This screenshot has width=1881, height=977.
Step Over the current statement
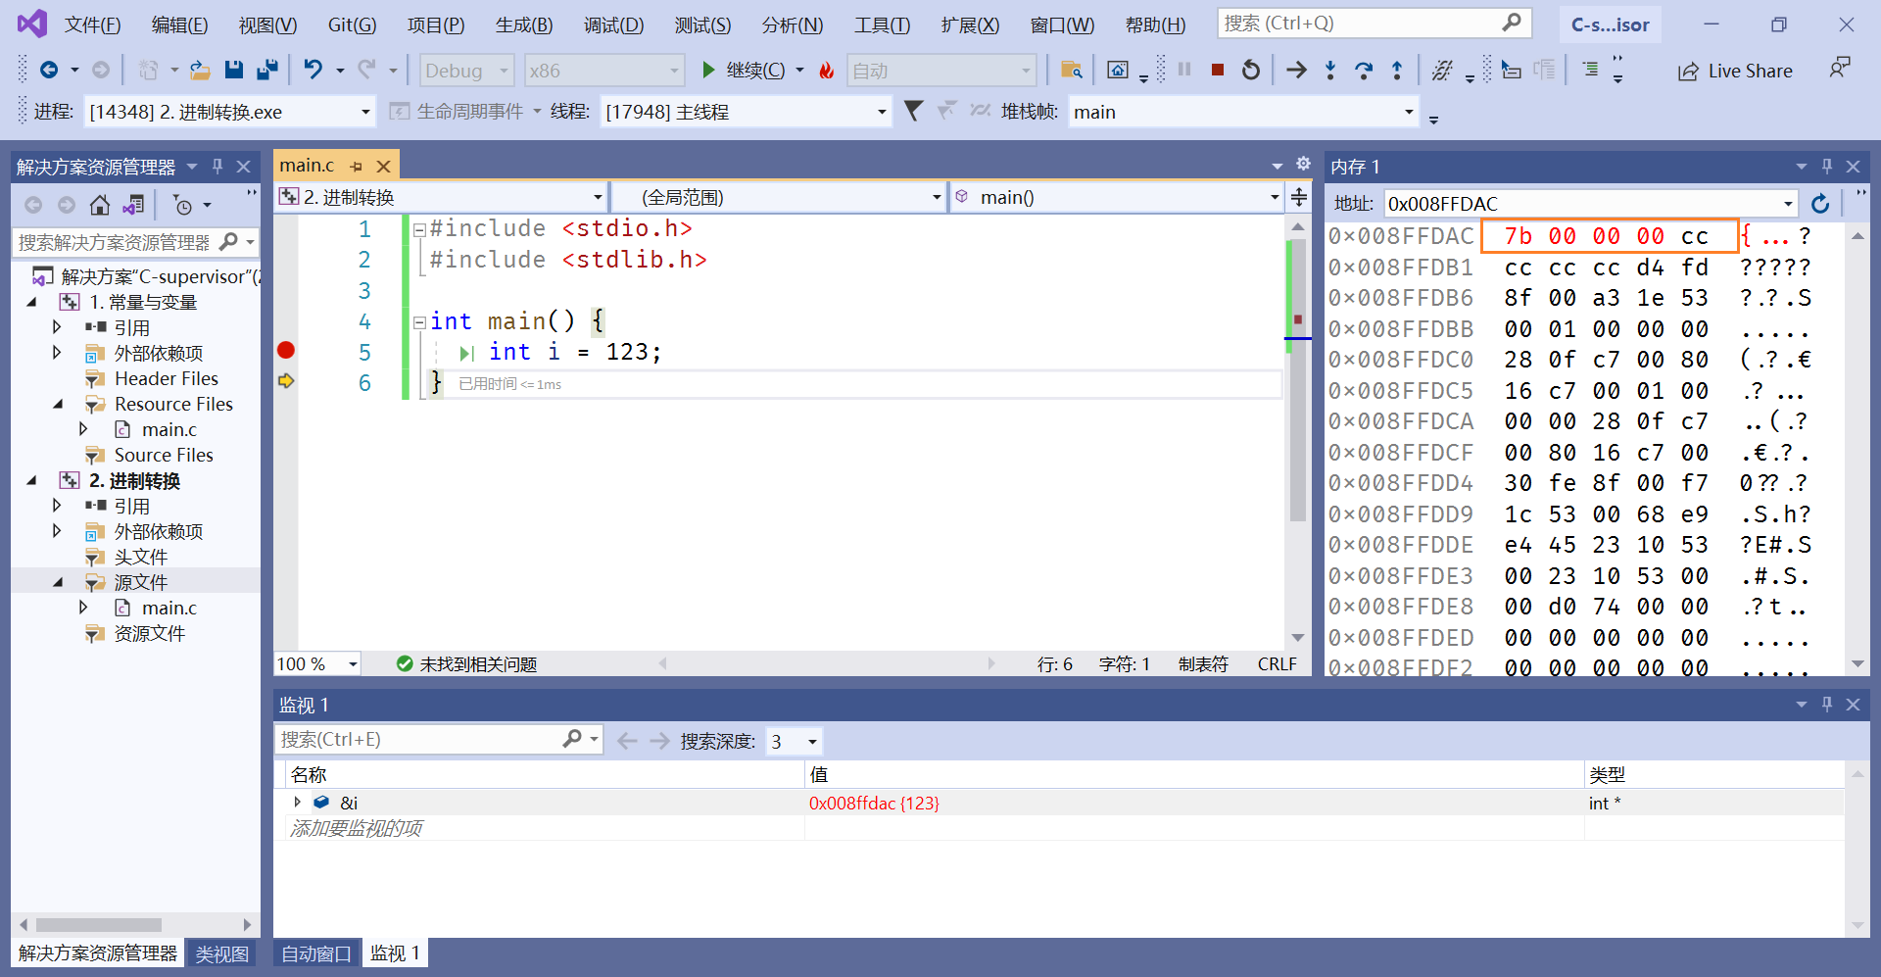pos(1364,70)
